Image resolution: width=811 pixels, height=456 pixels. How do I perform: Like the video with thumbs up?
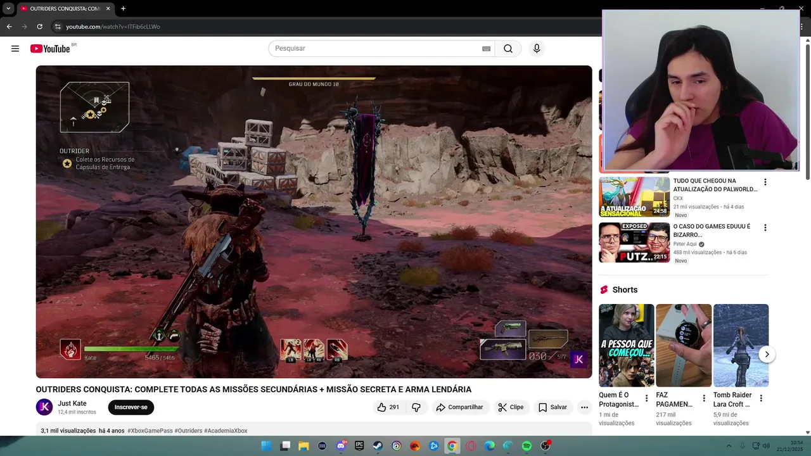pos(388,407)
